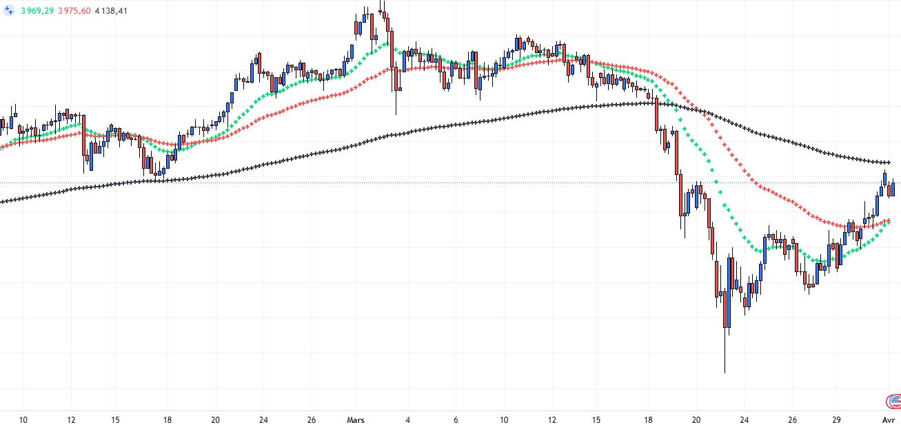The width and height of the screenshot is (901, 427).
Task: Click the Mars label on the time axis
Action: (x=356, y=419)
